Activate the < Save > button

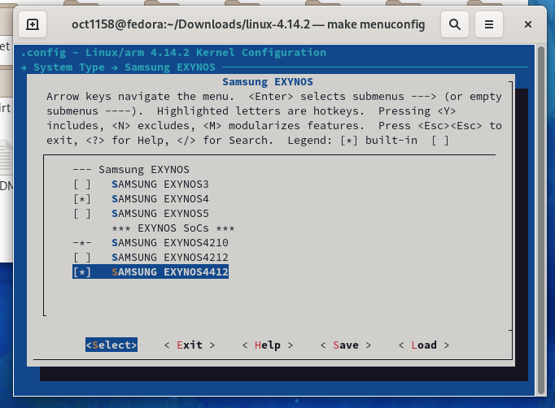pyautogui.click(x=346, y=345)
